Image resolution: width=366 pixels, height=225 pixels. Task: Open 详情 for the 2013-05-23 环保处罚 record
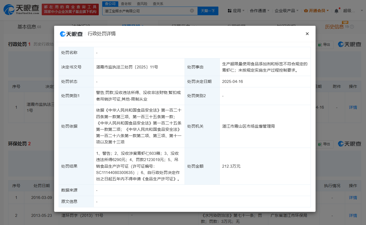point(353,216)
